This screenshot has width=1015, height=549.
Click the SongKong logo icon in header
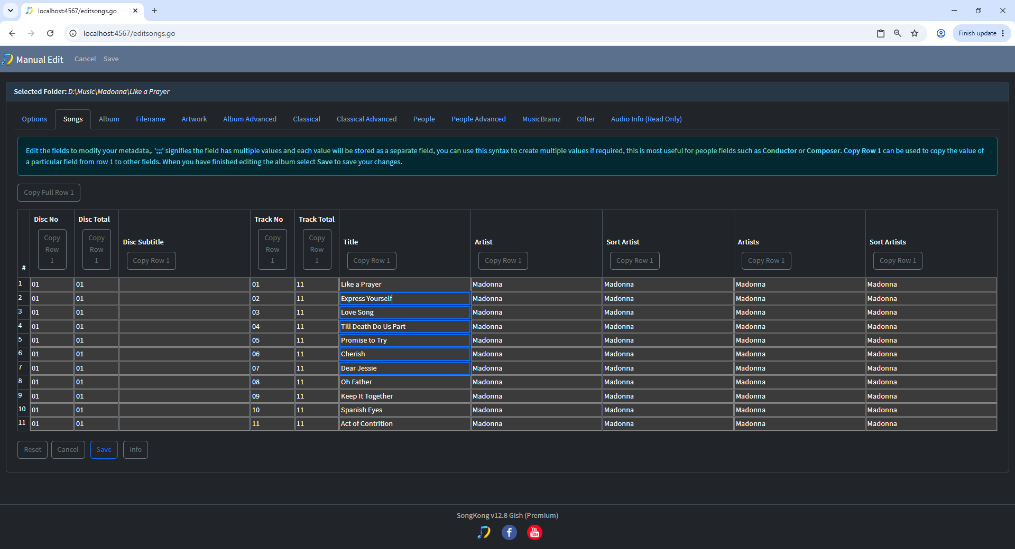pyautogui.click(x=7, y=59)
